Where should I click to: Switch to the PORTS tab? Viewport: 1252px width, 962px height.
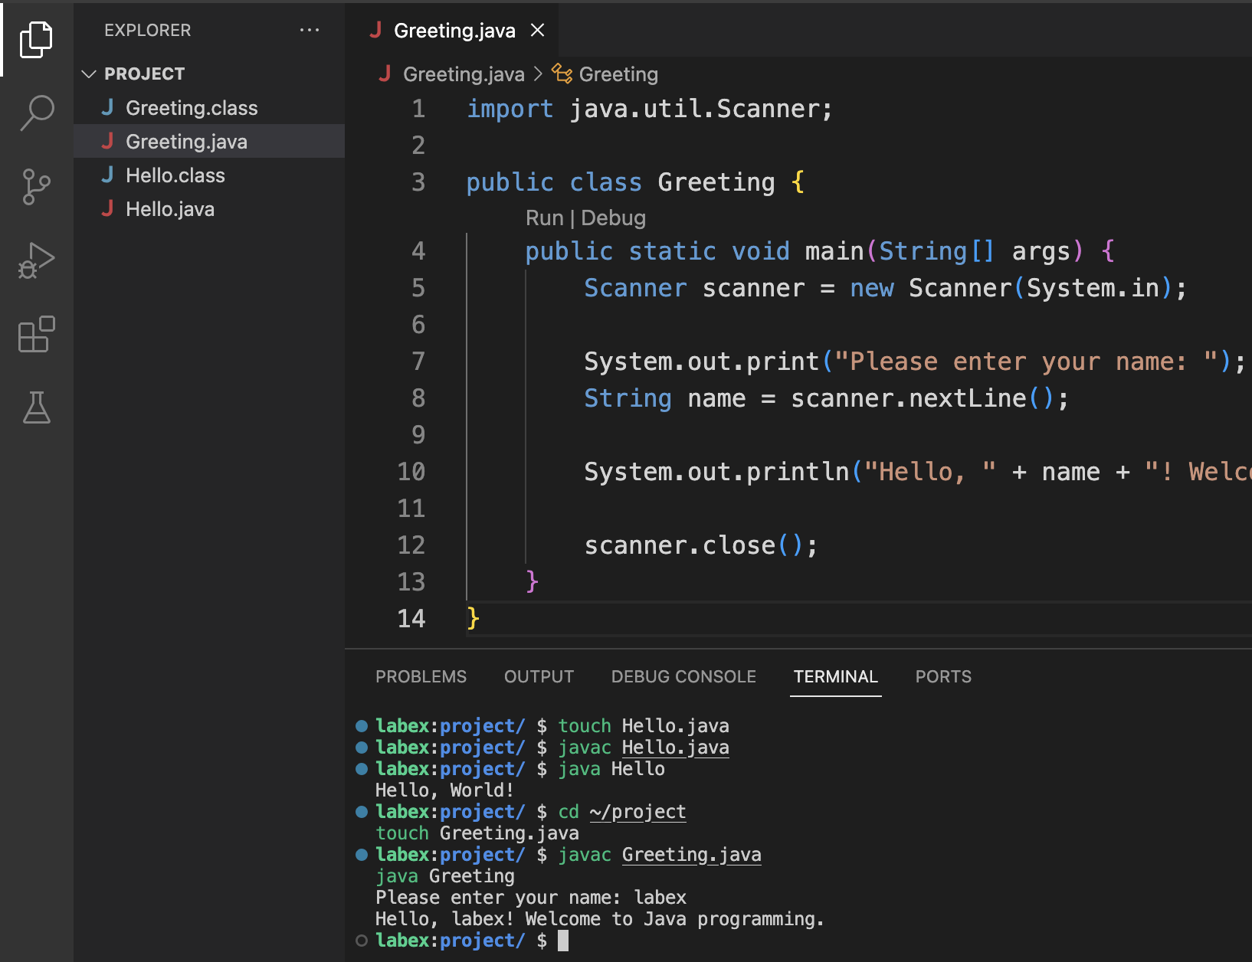coord(942,676)
